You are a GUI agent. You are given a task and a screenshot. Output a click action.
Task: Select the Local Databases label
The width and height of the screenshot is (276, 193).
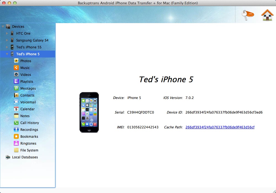25,157
